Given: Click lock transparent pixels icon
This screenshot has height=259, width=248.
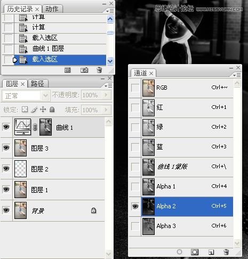Looking at the screenshot, I should (25, 109).
